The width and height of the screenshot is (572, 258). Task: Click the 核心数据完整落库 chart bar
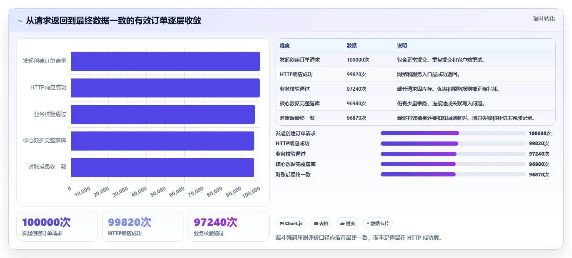pos(163,141)
